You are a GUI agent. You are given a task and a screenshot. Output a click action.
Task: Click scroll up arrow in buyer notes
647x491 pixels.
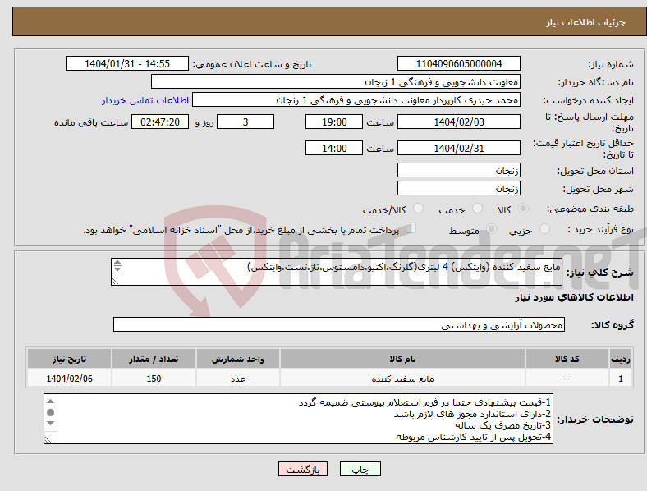pos(50,402)
